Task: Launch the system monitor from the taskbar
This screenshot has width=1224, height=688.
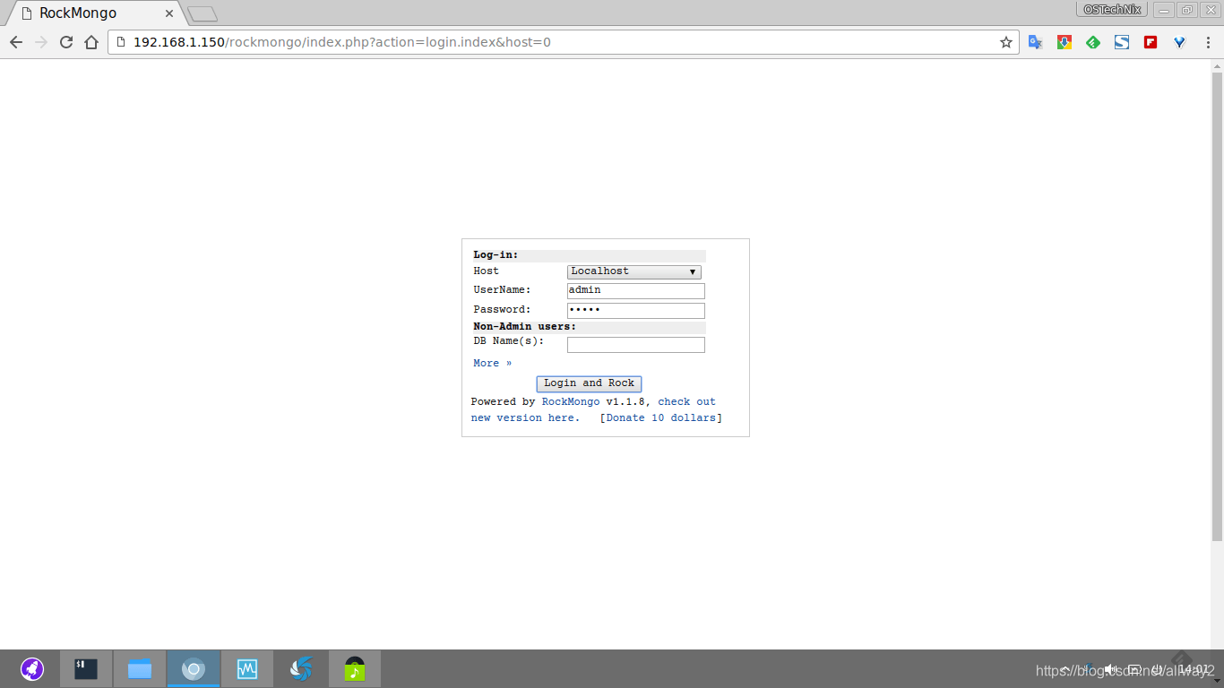Action: pyautogui.click(x=246, y=667)
